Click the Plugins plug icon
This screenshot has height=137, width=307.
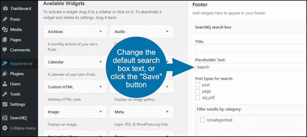tap(5, 74)
